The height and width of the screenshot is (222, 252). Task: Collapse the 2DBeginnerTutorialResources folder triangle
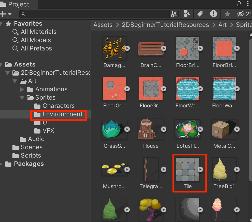click(x=8, y=73)
